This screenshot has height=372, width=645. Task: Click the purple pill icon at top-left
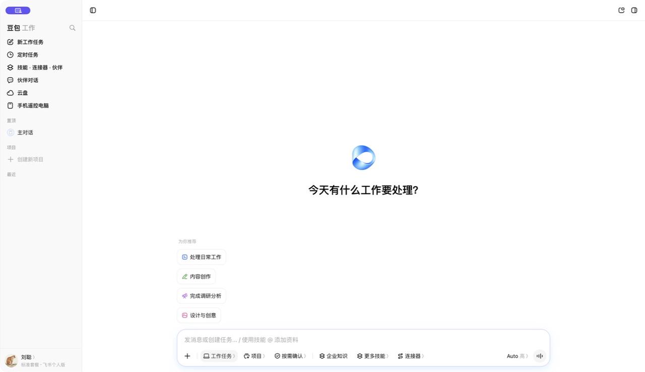[18, 11]
